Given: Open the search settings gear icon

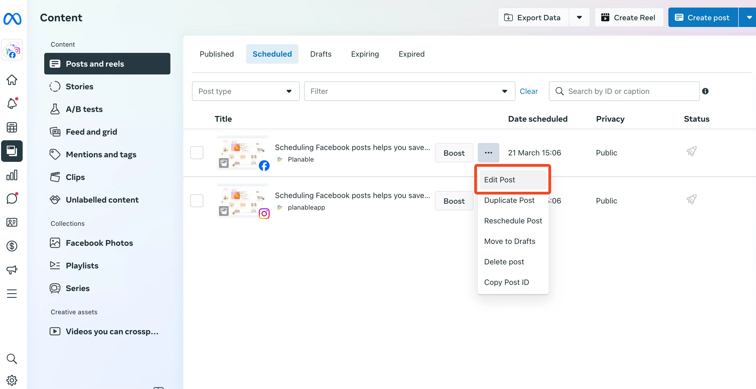Looking at the screenshot, I should [12, 380].
